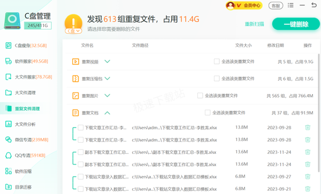Open 微信专清 WeChat cleaning icon

point(9,139)
